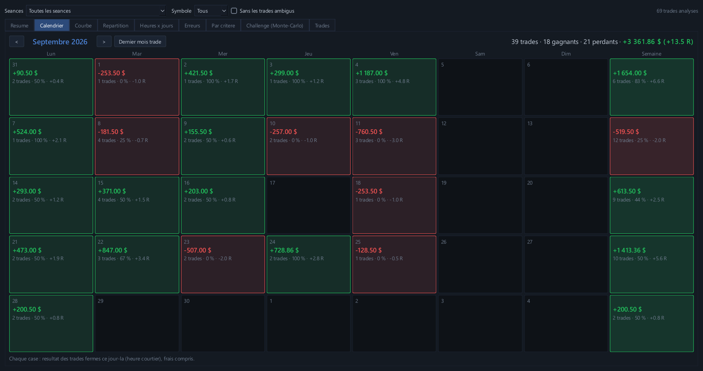Switch to Heures x jours tab
This screenshot has height=371, width=703.
pyautogui.click(x=156, y=25)
